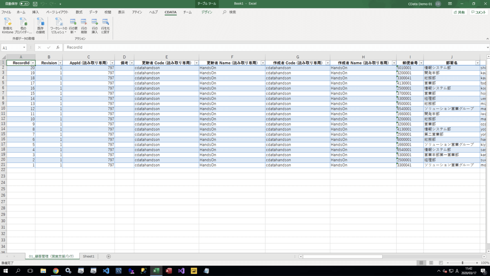Open 更新者 Code column filter dropdown
This screenshot has height=276, width=490.
pos(196,63)
